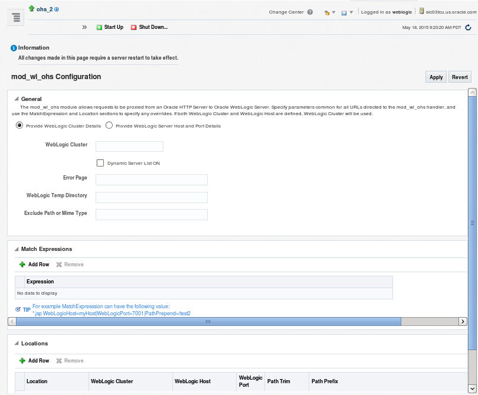Open the recording dropdown icon
Screen dimensions: 478x395
tap(347, 12)
